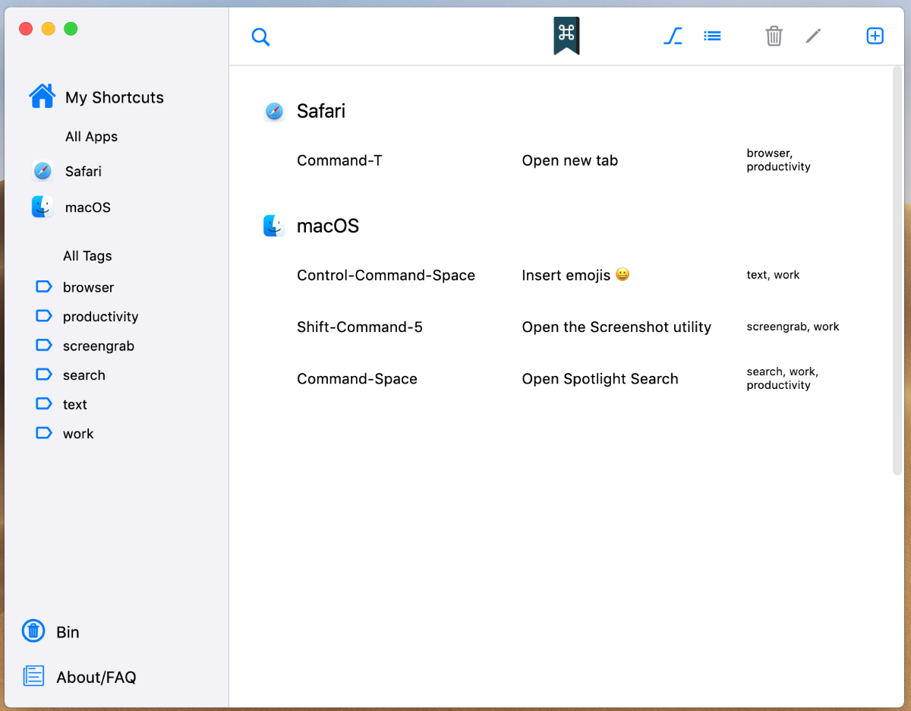The image size is (911, 711).
Task: Click Finder icon in macOS section header
Action: tap(274, 226)
